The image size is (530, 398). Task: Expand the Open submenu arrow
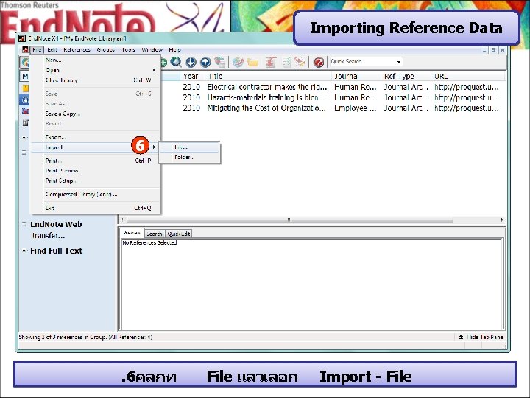[154, 70]
